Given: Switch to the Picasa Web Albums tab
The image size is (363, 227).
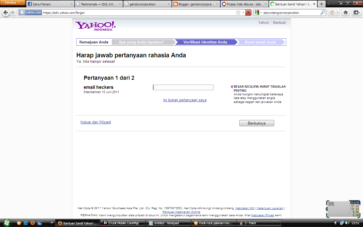Looking at the screenshot, I should point(245,4).
